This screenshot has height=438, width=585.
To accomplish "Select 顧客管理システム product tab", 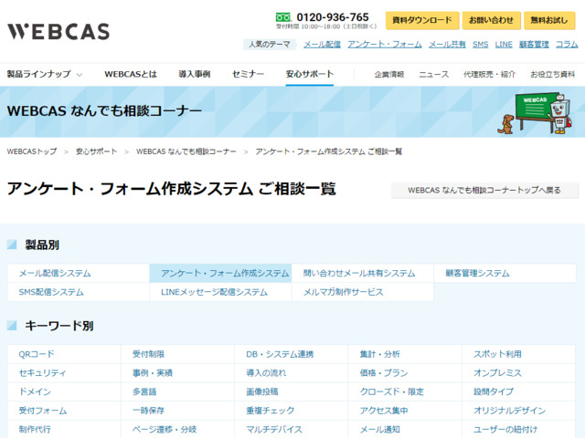I will pos(505,273).
